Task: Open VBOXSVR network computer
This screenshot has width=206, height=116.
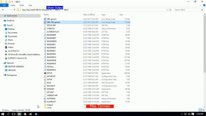Action: (12, 70)
